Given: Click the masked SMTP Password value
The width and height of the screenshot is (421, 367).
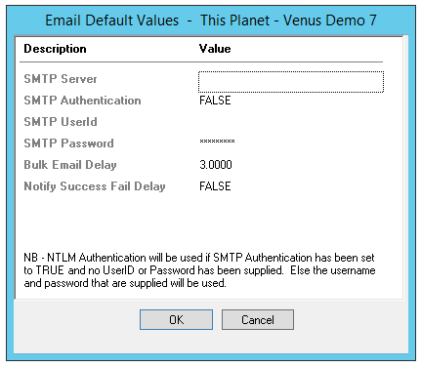Looking at the screenshot, I should (217, 142).
